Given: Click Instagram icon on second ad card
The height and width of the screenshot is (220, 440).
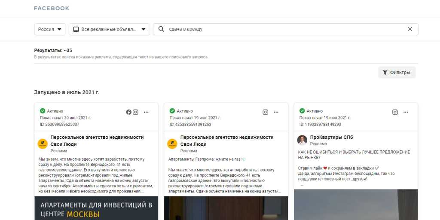Looking at the screenshot, I should click(266, 112).
